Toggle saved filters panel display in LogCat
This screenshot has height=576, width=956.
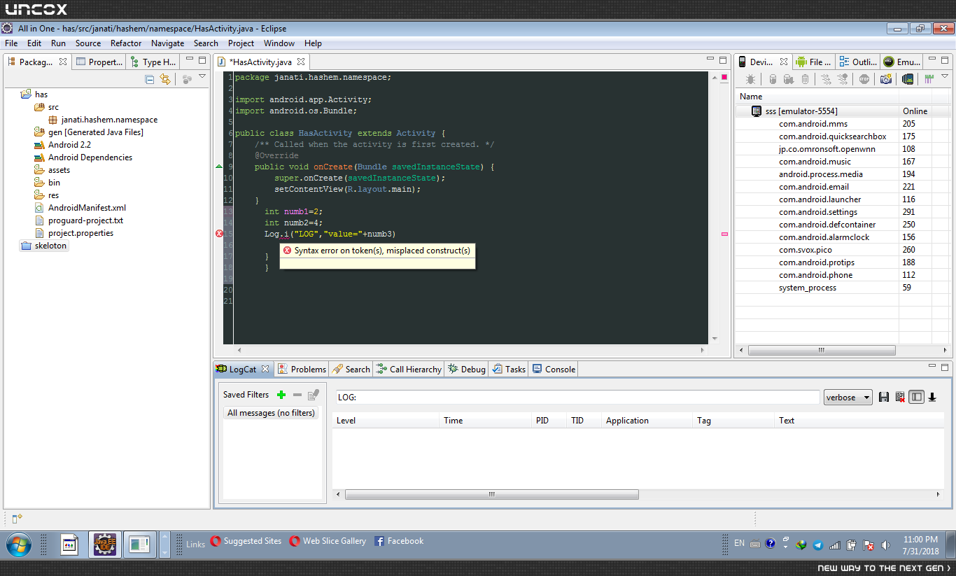(916, 397)
